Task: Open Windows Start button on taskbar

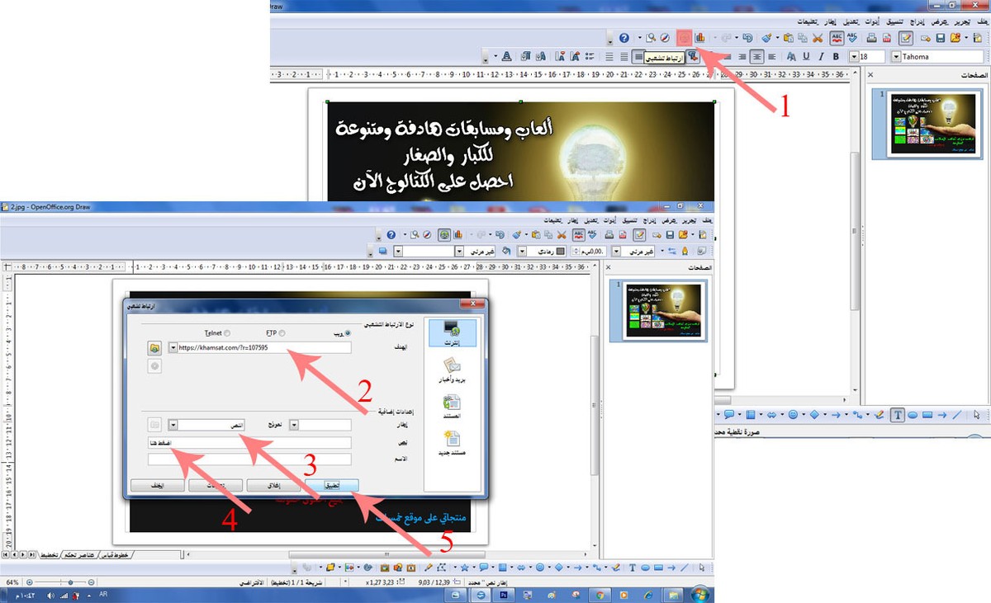Action: [x=699, y=594]
